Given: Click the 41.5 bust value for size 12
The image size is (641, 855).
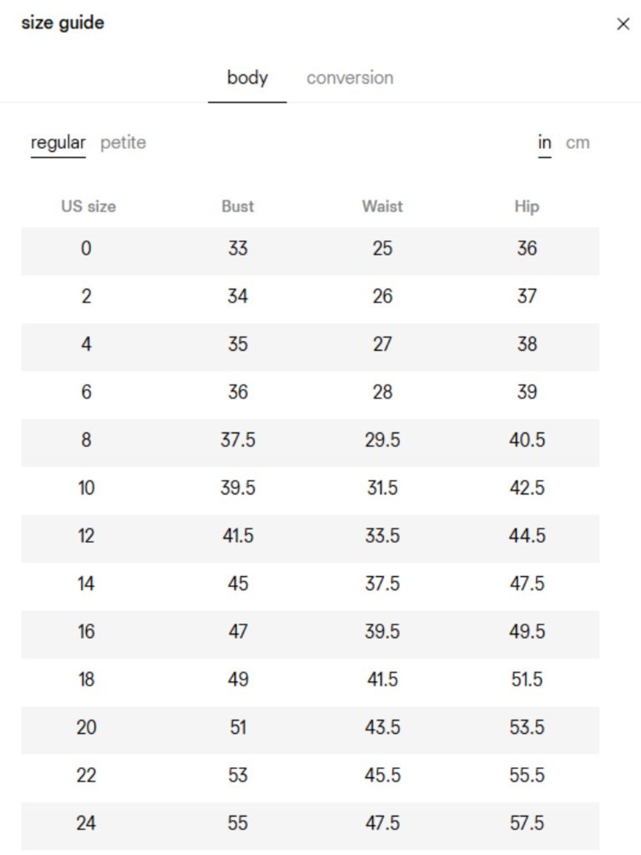Looking at the screenshot, I should point(238,536).
